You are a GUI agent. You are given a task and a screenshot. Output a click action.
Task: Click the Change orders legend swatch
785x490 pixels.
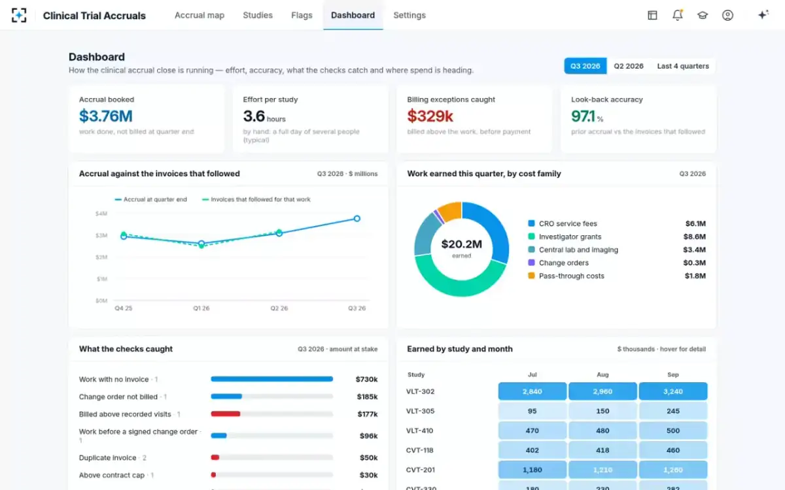(531, 263)
